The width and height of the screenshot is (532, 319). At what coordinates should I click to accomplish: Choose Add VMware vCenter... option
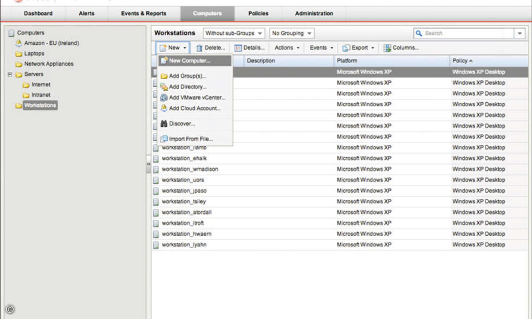pos(195,97)
